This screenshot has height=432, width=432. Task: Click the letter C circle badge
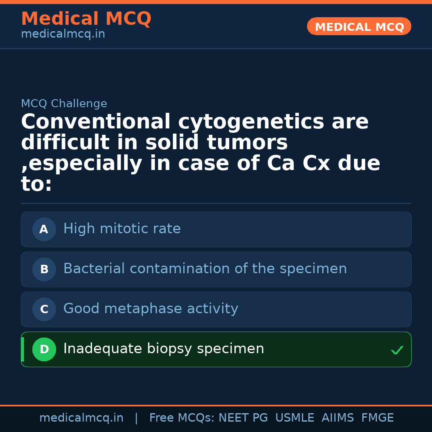coord(44,309)
